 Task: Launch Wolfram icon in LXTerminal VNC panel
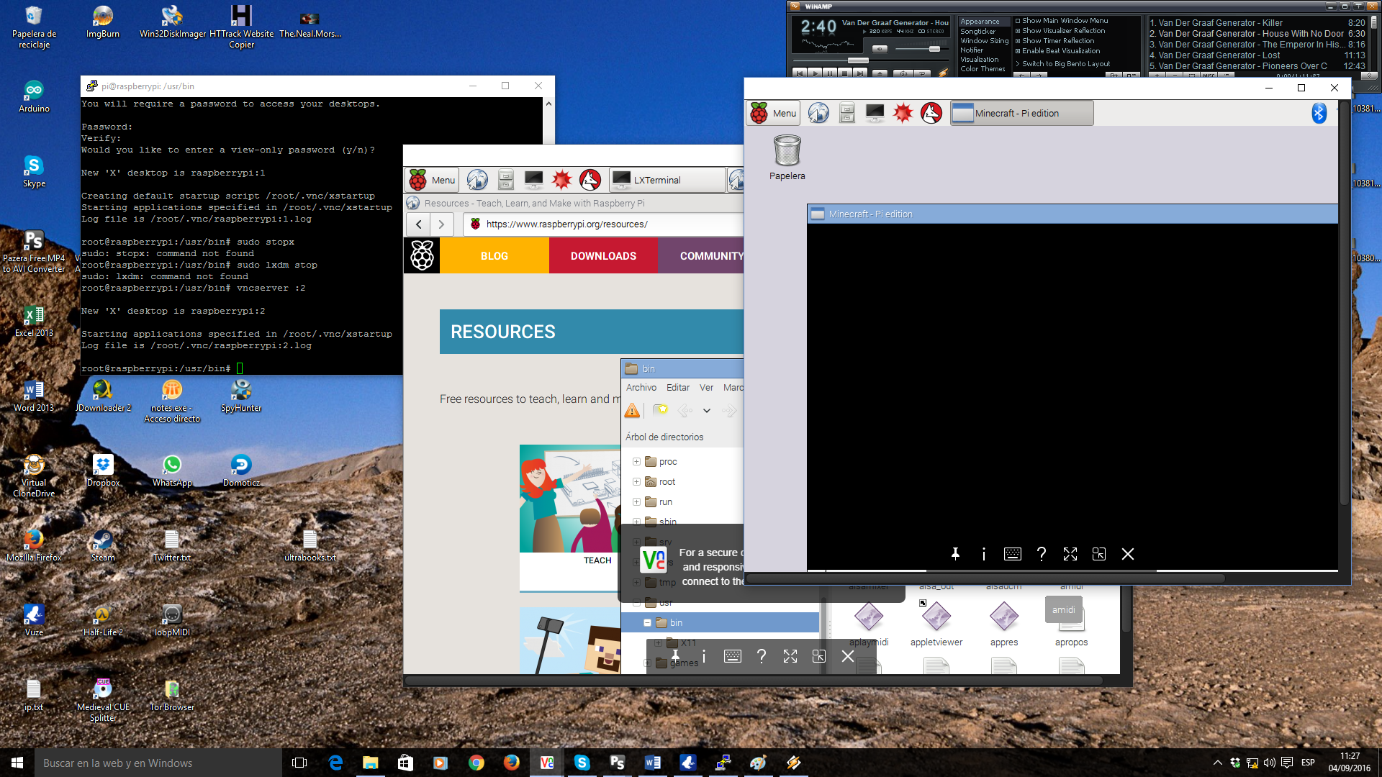click(590, 180)
